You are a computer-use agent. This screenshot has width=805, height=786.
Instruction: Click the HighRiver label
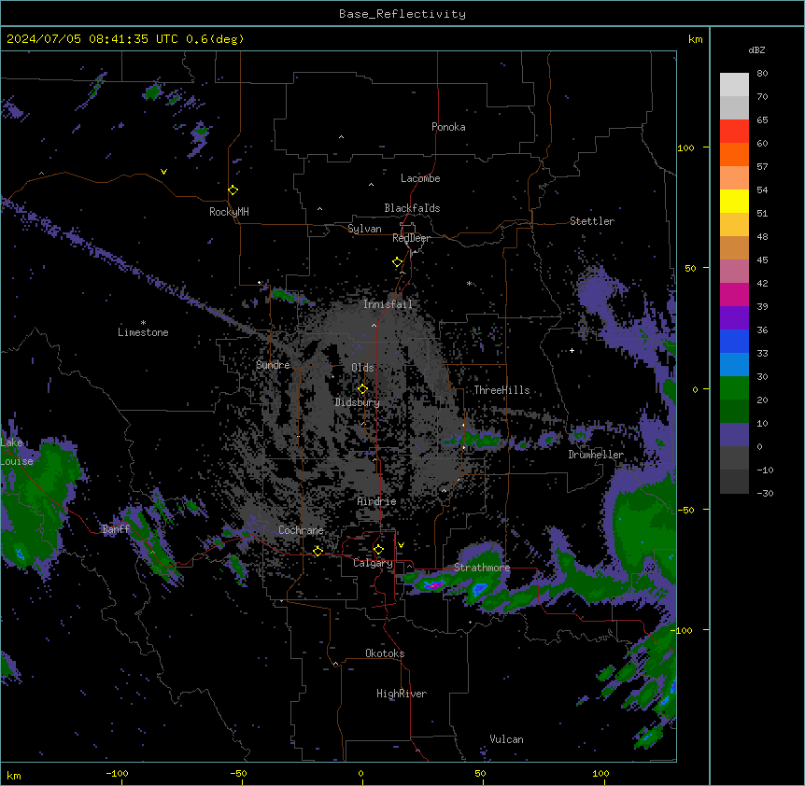pos(402,694)
